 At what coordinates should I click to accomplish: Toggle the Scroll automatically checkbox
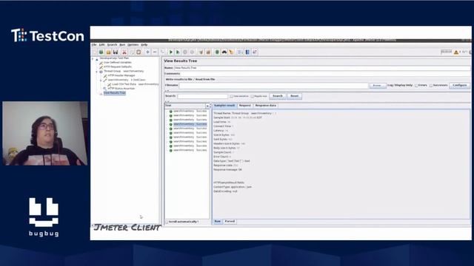[167, 222]
